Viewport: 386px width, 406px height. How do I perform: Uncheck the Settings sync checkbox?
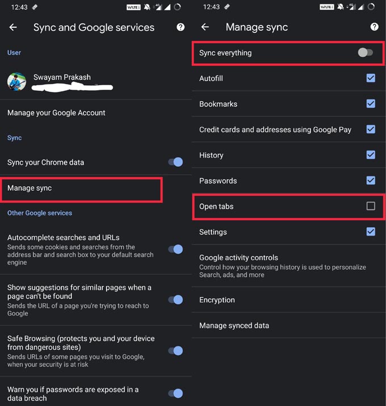point(371,232)
